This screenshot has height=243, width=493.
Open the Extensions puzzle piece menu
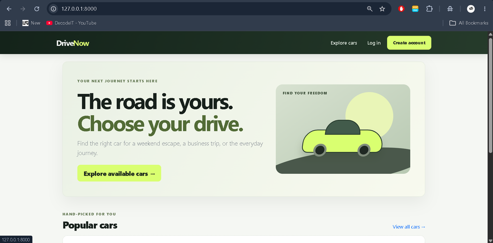point(429,9)
